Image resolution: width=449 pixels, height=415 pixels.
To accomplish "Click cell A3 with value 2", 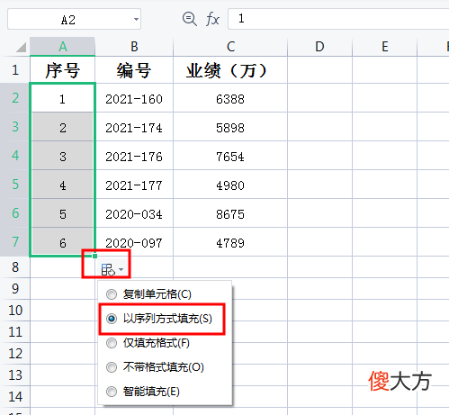I will pos(63,128).
